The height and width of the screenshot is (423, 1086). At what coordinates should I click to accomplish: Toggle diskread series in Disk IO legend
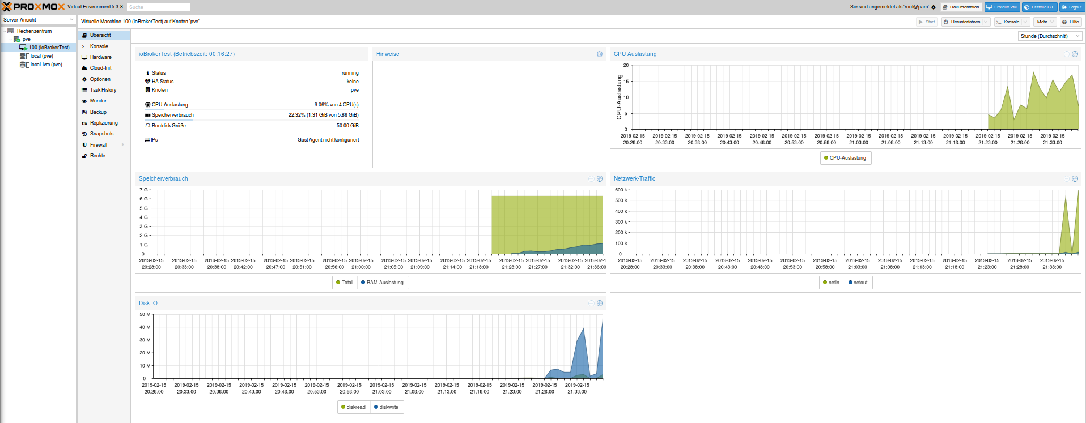pos(354,407)
